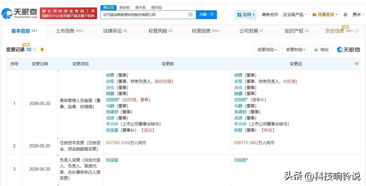Click 刘观桥 in the 负责人变更 row
Viewport: 366px width, 186px height.
pyautogui.click(x=240, y=160)
